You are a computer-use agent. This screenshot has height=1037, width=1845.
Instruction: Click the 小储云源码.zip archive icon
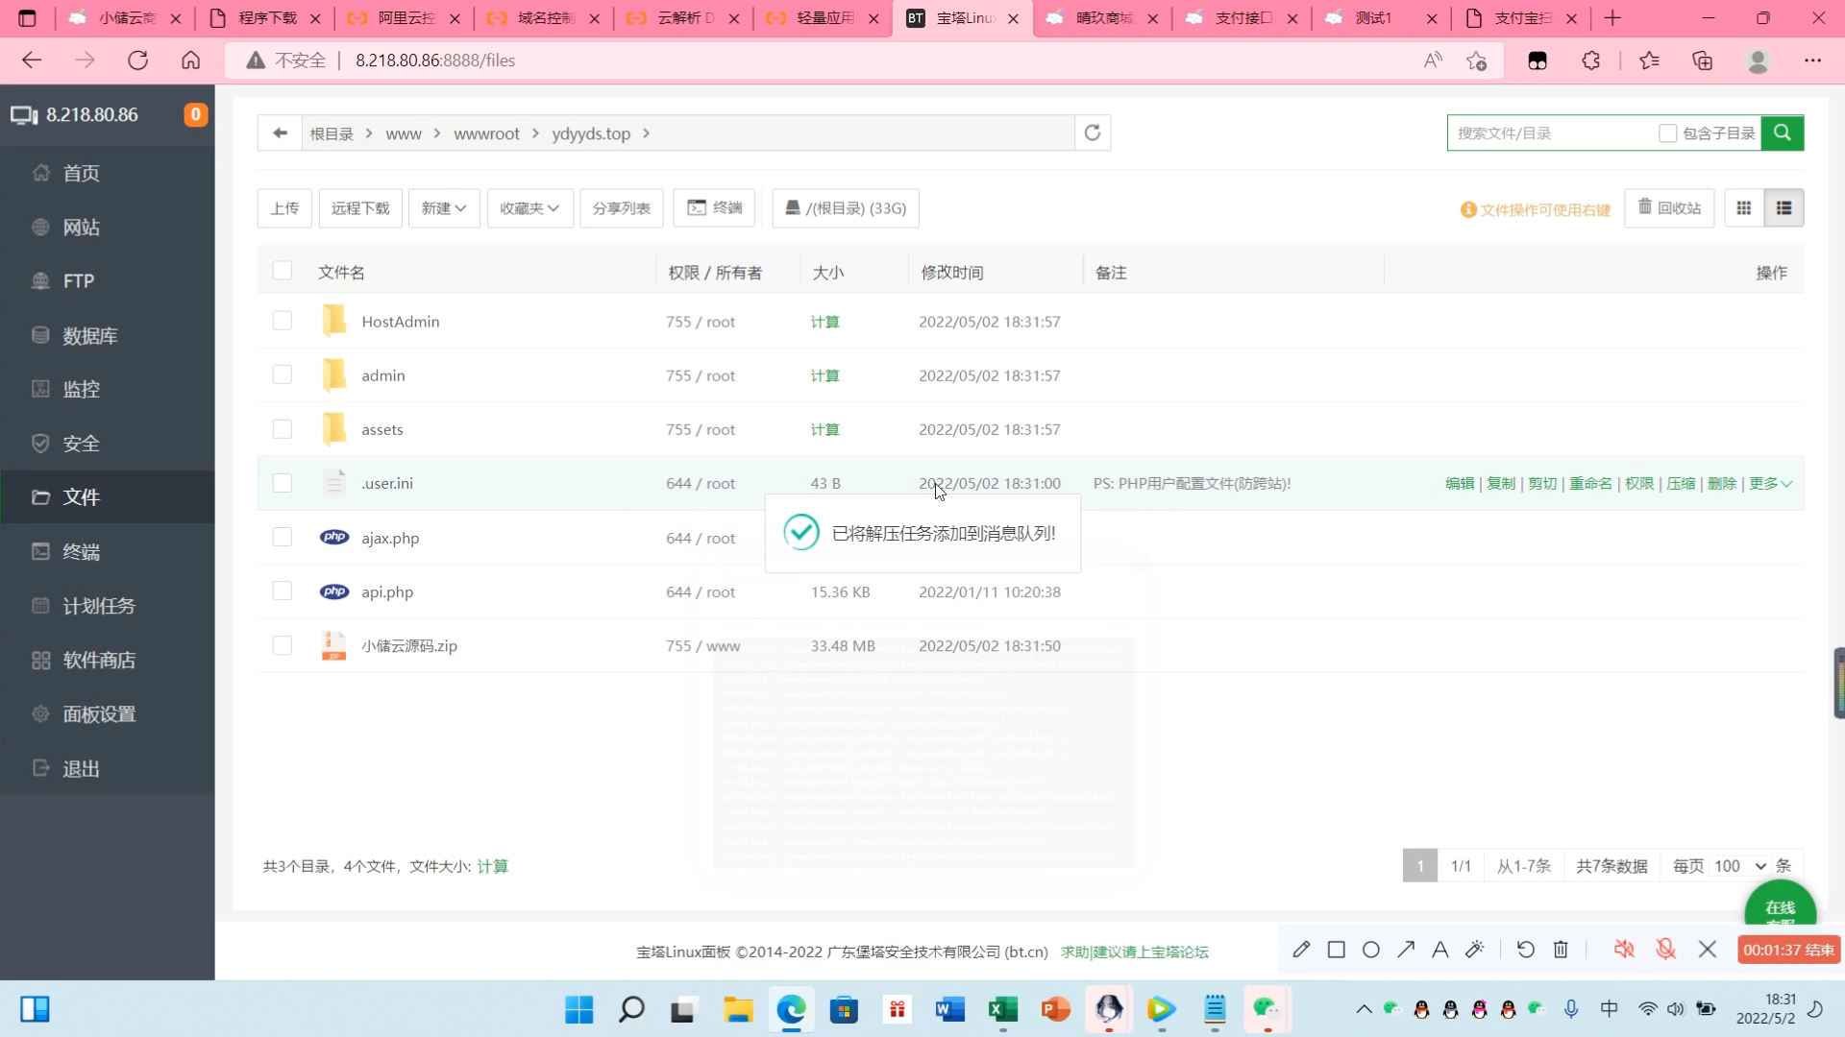333,645
